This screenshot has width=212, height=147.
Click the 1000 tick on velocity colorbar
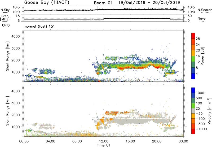point(200,93)
